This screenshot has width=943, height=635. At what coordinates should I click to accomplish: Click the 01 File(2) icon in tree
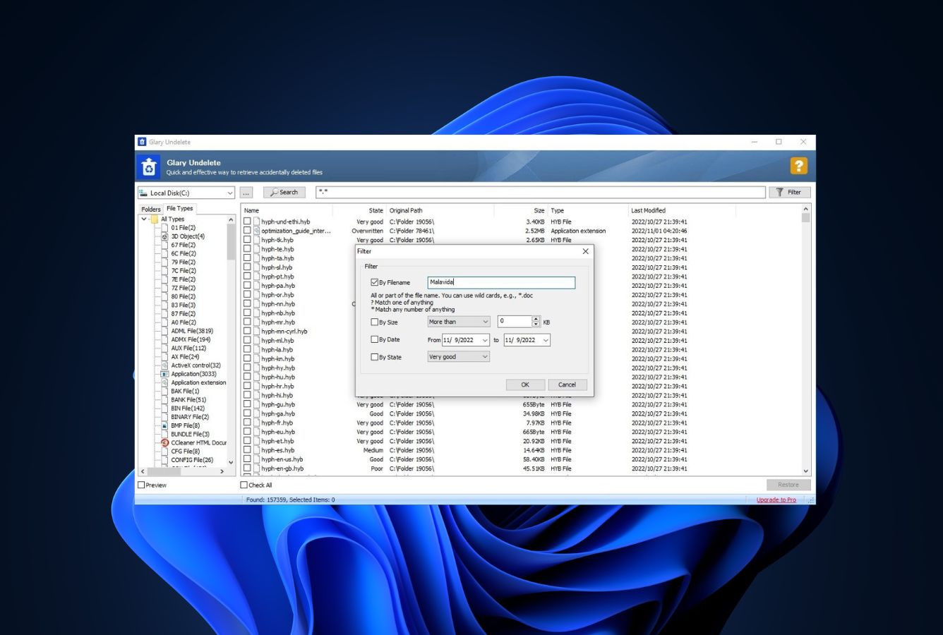pyautogui.click(x=164, y=228)
